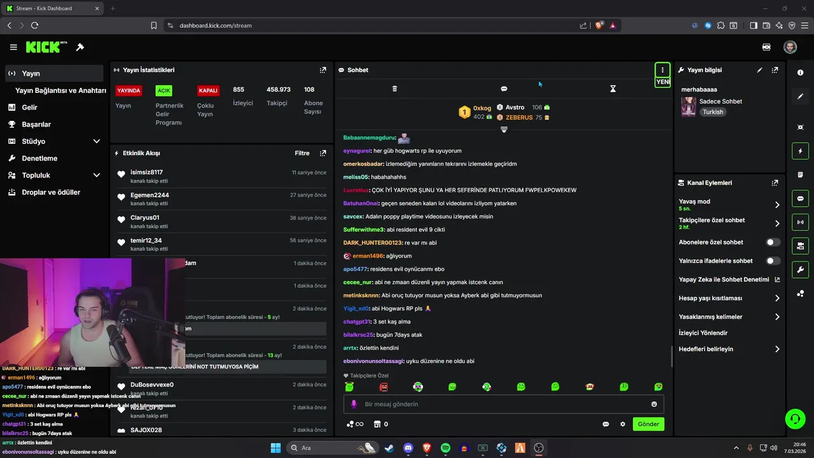Toggle the chat bubble widget in right sidebar

click(800, 198)
